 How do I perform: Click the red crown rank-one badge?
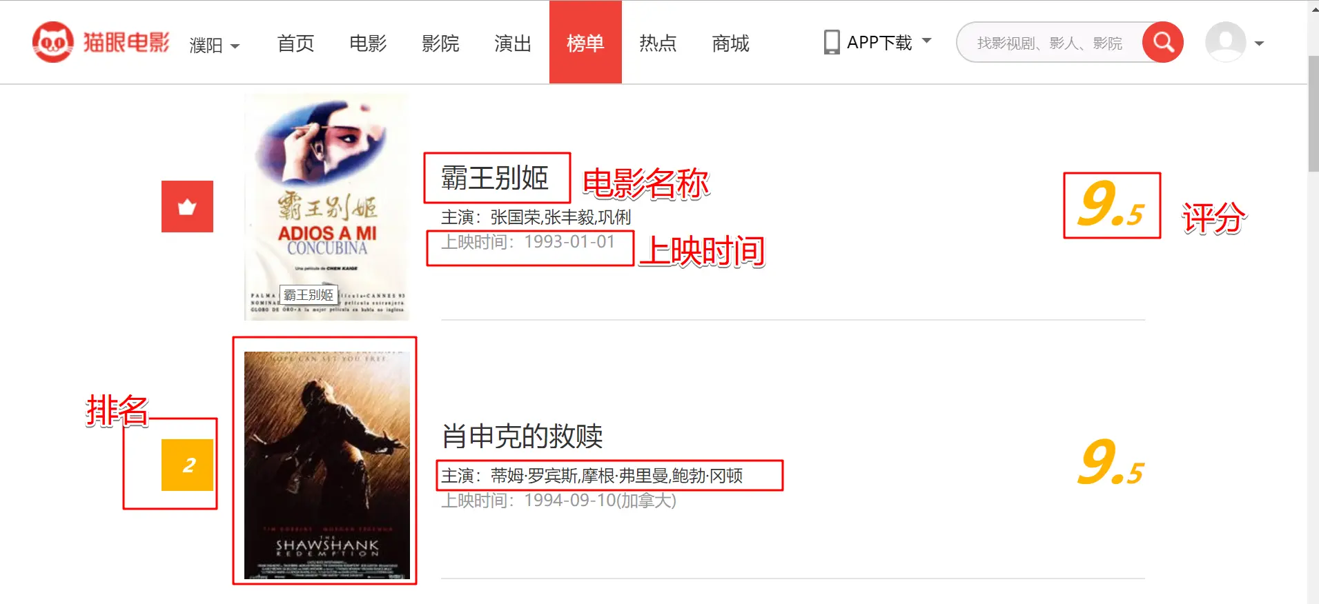coord(187,206)
